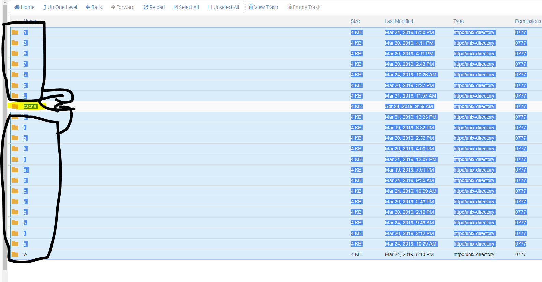The image size is (542, 282).
Task: Click the left vertical scrollbar
Action: [x=5, y=136]
